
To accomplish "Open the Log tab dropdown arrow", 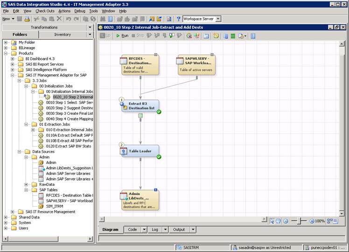I will pos(165,230).
